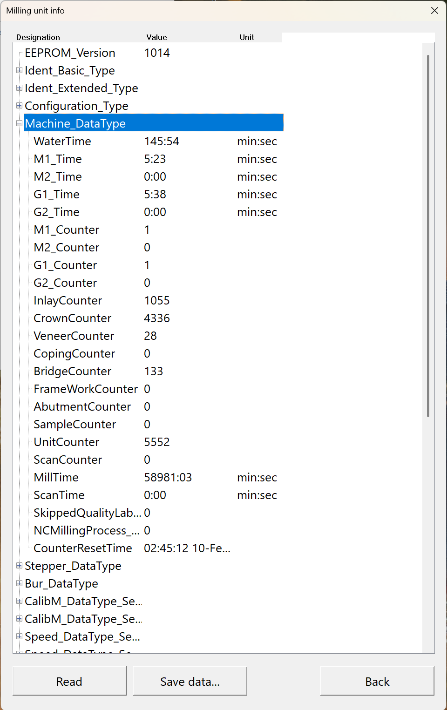Select the CrownCounter entry
The image size is (447, 710).
pos(72,318)
